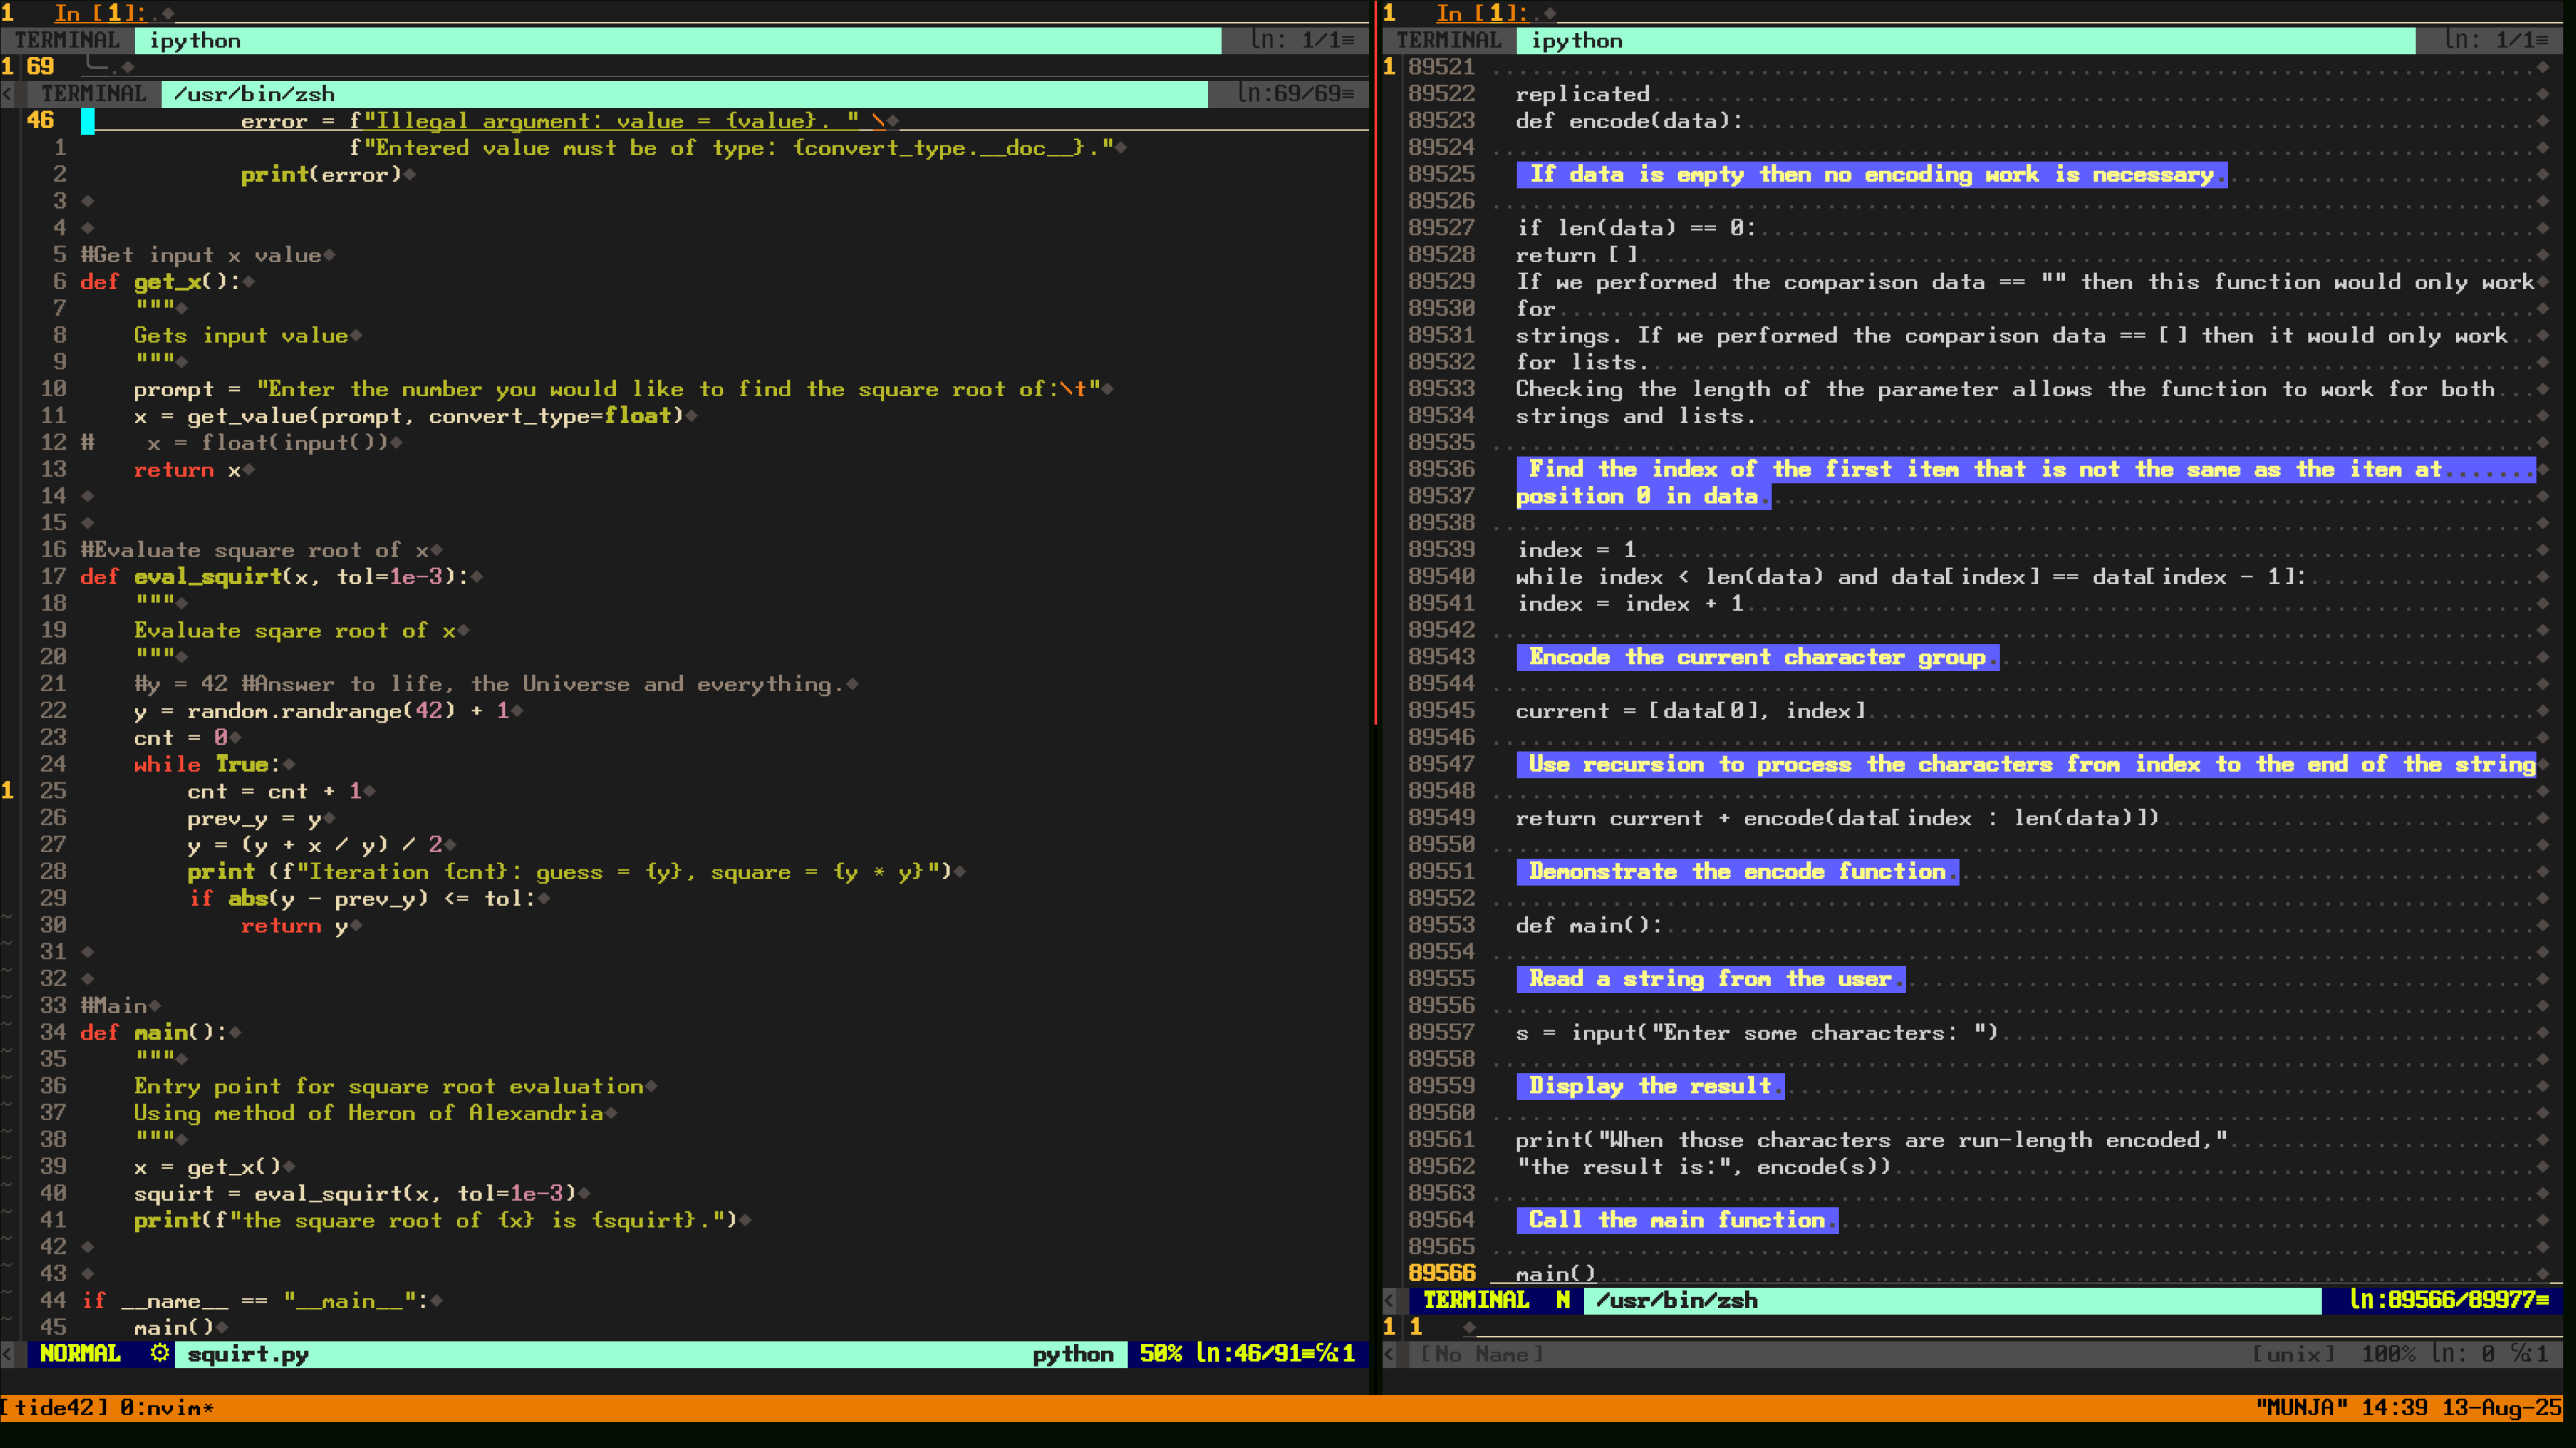The height and width of the screenshot is (1448, 2576).
Task: Click the highlighted 'Call the main function' comment
Action: (x=1676, y=1219)
